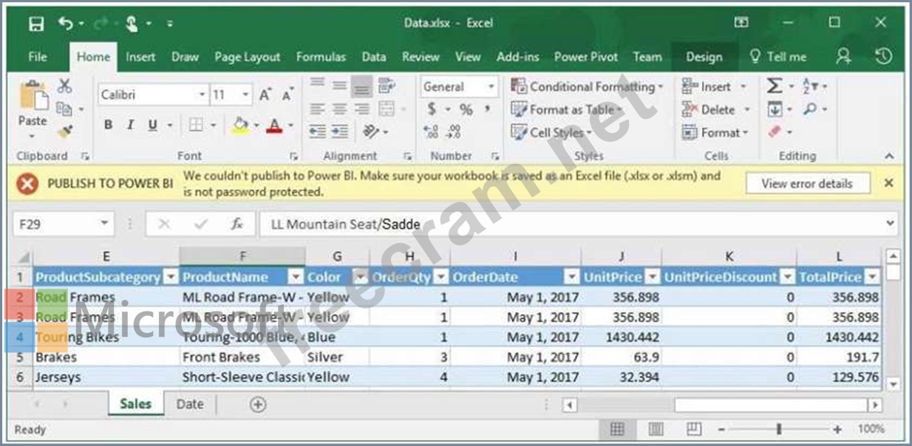Screen dimensions: 912x446
Task: Open the Font name dropdown
Action: 202,95
